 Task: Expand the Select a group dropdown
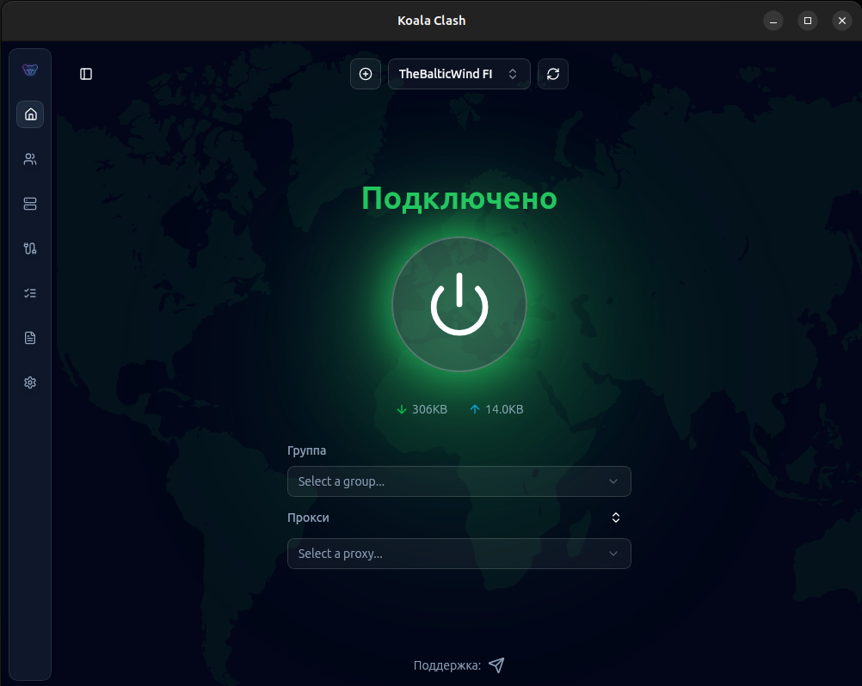pyautogui.click(x=459, y=481)
